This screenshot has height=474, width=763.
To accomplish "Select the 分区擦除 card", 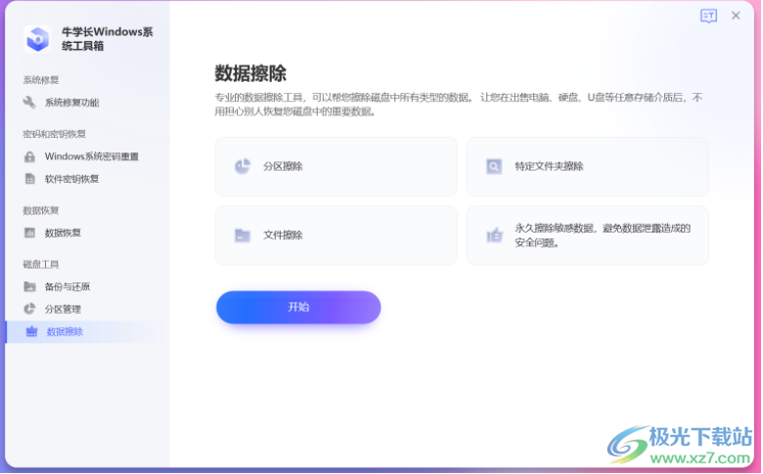I will pyautogui.click(x=337, y=167).
